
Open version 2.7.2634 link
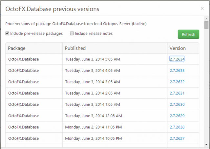point(177,59)
